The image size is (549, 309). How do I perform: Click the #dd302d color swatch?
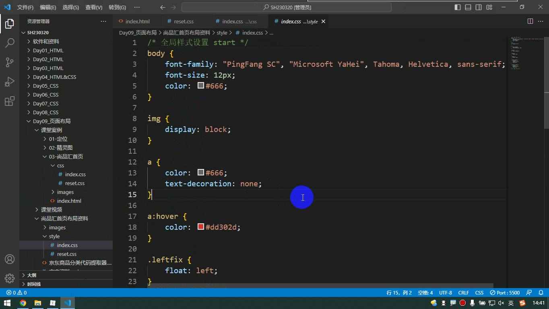(201, 227)
